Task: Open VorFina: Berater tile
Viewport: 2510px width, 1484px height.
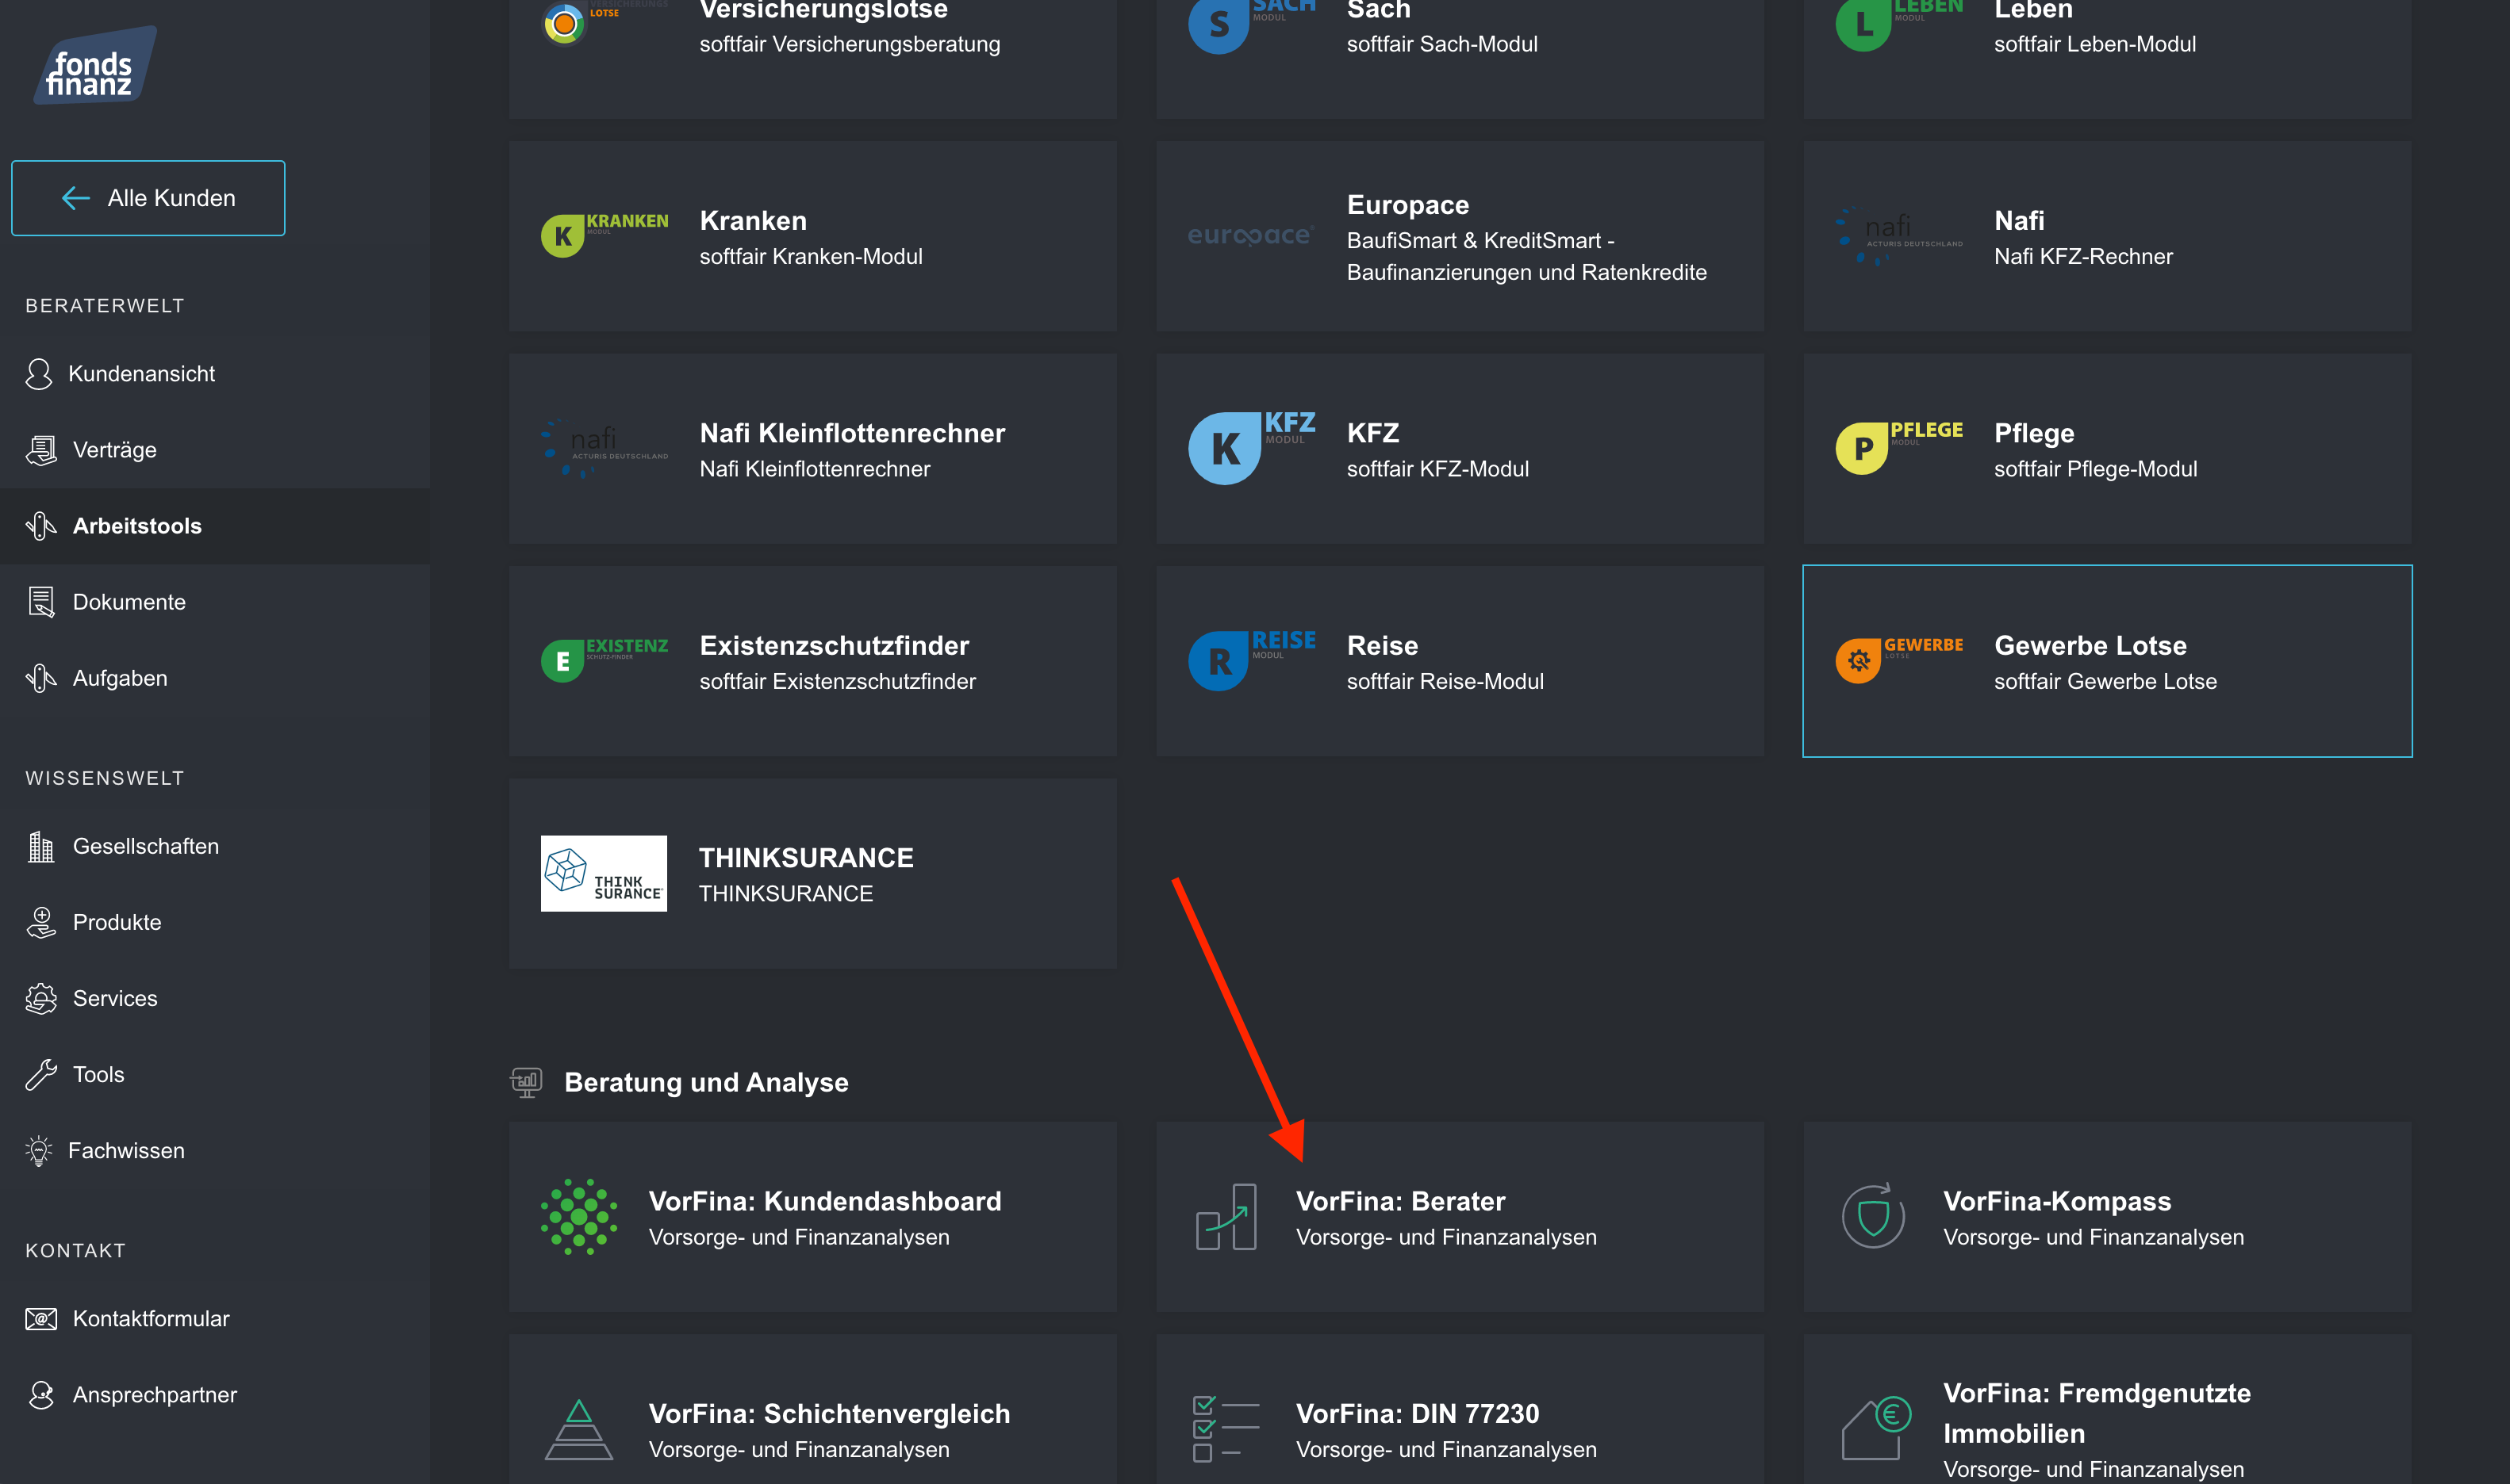Action: tap(1459, 1217)
